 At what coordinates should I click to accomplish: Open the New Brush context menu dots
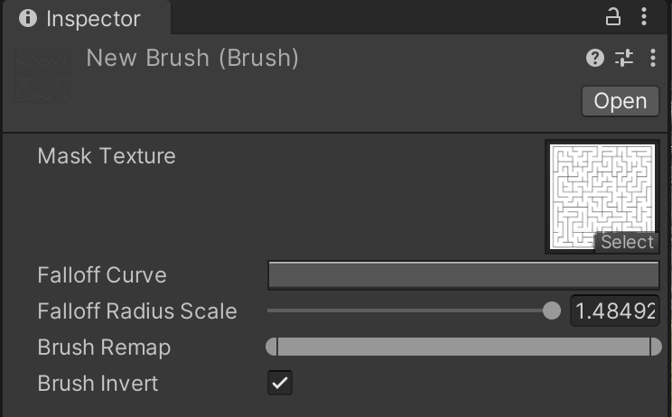pyautogui.click(x=653, y=59)
